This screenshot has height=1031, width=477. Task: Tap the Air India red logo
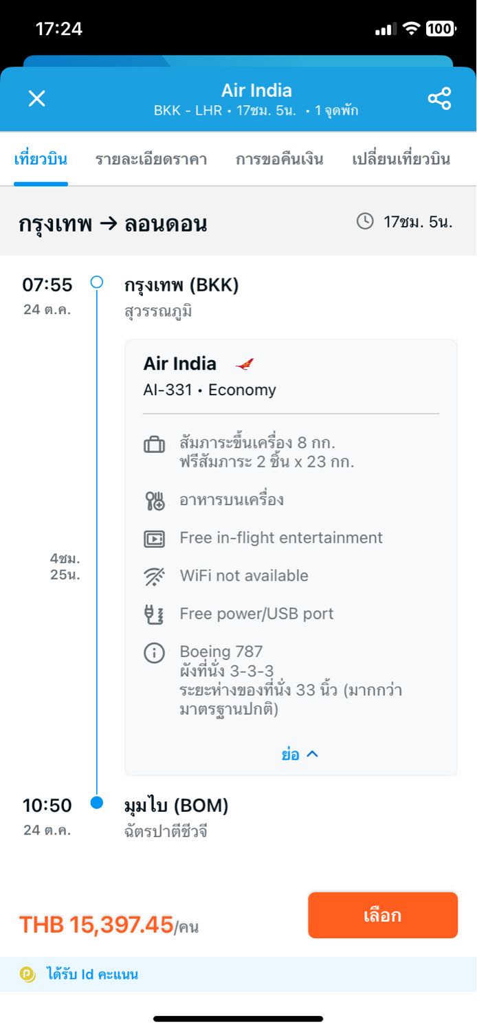244,364
